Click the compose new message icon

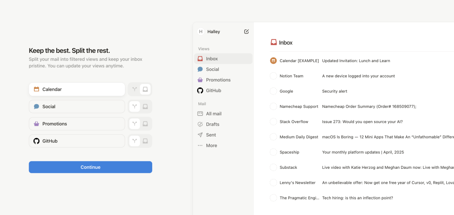[246, 31]
